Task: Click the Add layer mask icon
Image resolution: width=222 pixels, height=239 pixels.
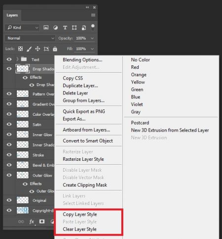Action: (x=42, y=221)
